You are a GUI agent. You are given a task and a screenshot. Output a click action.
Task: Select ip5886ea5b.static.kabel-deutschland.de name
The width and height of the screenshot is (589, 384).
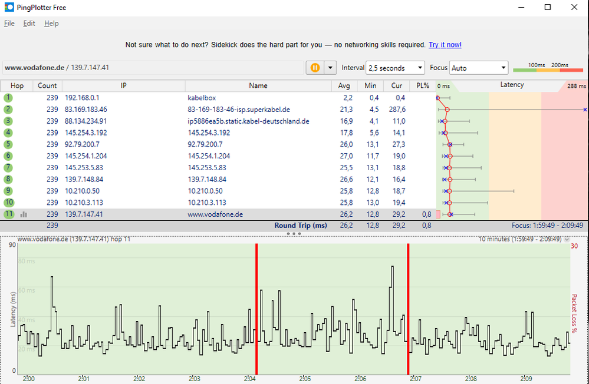point(248,121)
